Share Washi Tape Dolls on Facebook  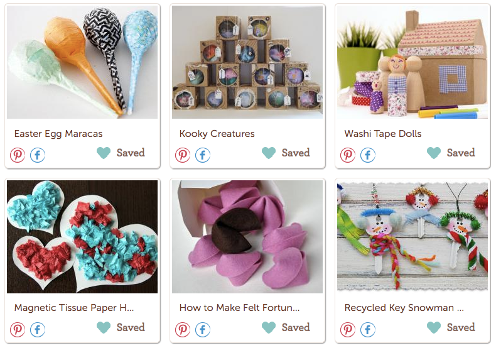coord(368,155)
